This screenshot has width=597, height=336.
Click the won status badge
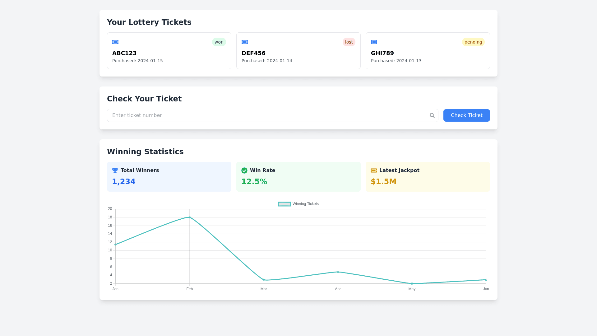[x=219, y=42]
